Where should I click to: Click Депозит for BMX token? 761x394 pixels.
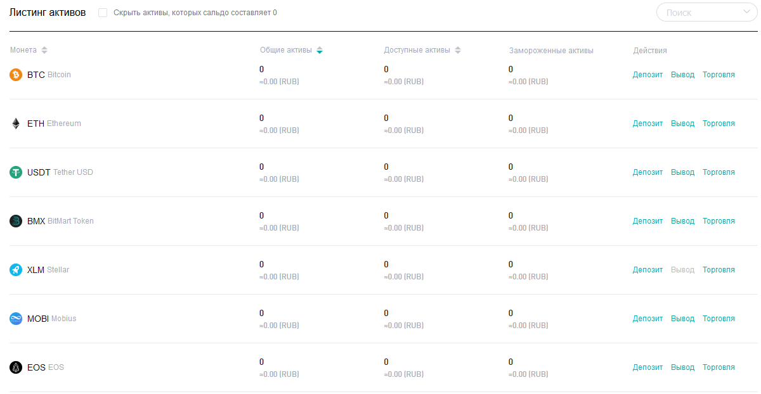647,221
